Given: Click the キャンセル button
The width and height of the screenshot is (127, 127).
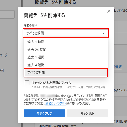Looking at the screenshot, I should pos(87,113).
